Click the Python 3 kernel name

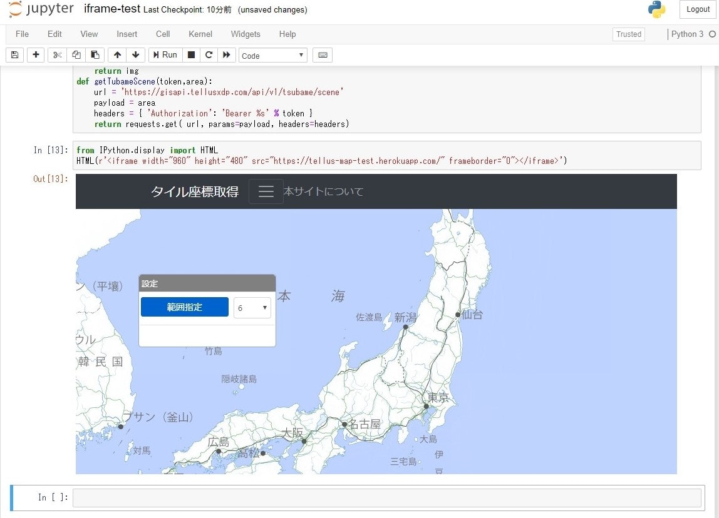pos(687,34)
